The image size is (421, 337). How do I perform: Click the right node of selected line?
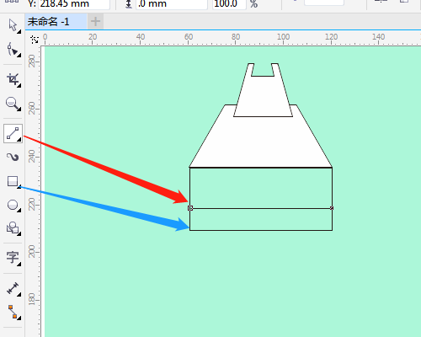(332, 208)
